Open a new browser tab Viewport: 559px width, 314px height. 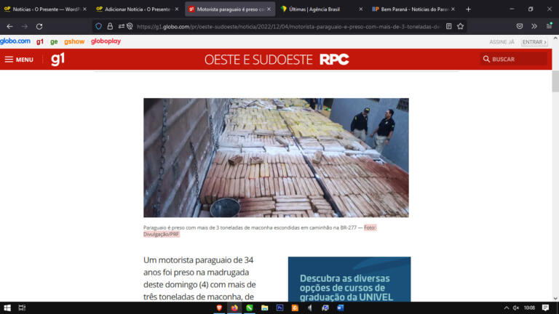(x=469, y=9)
